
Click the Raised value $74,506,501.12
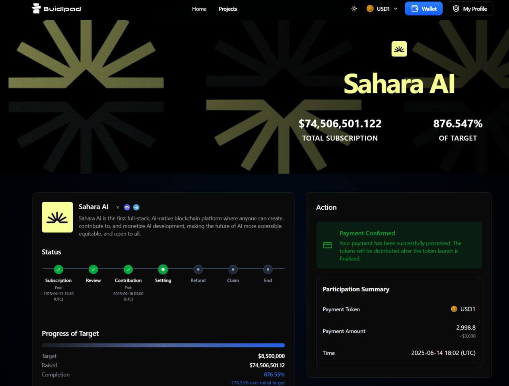click(x=267, y=365)
